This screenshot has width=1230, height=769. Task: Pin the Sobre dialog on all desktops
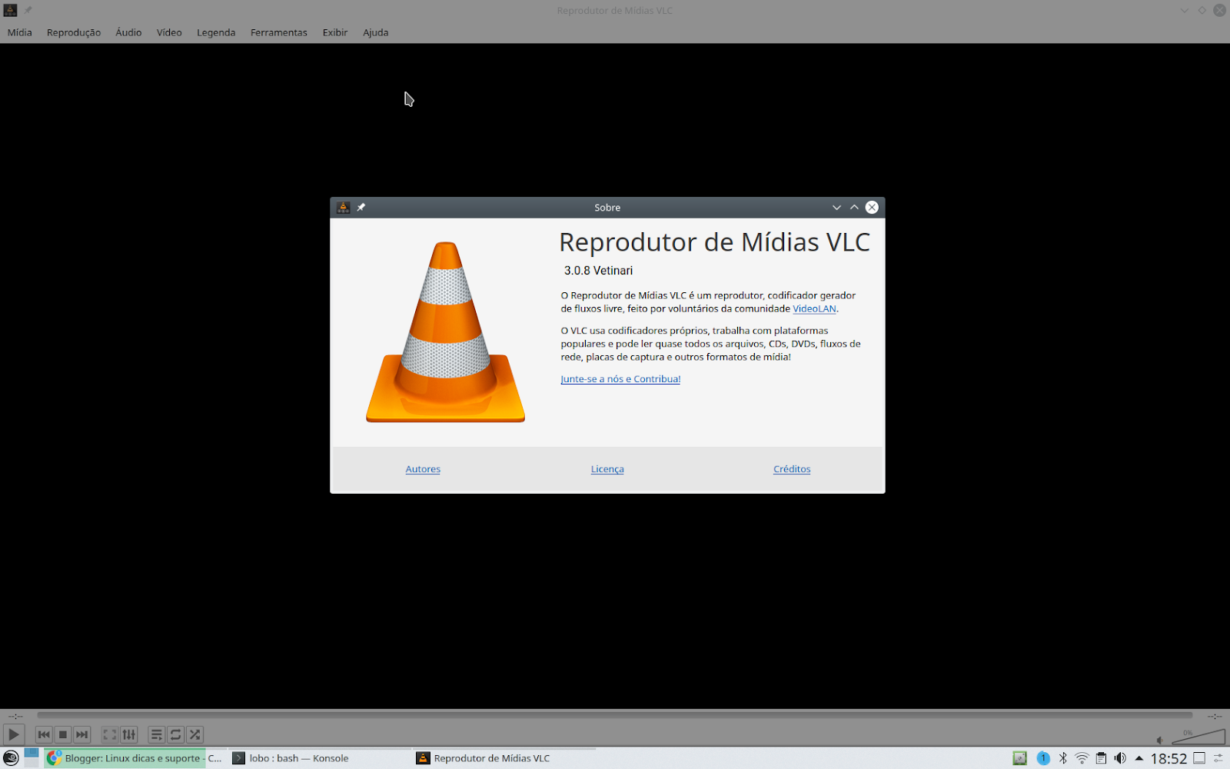(361, 208)
